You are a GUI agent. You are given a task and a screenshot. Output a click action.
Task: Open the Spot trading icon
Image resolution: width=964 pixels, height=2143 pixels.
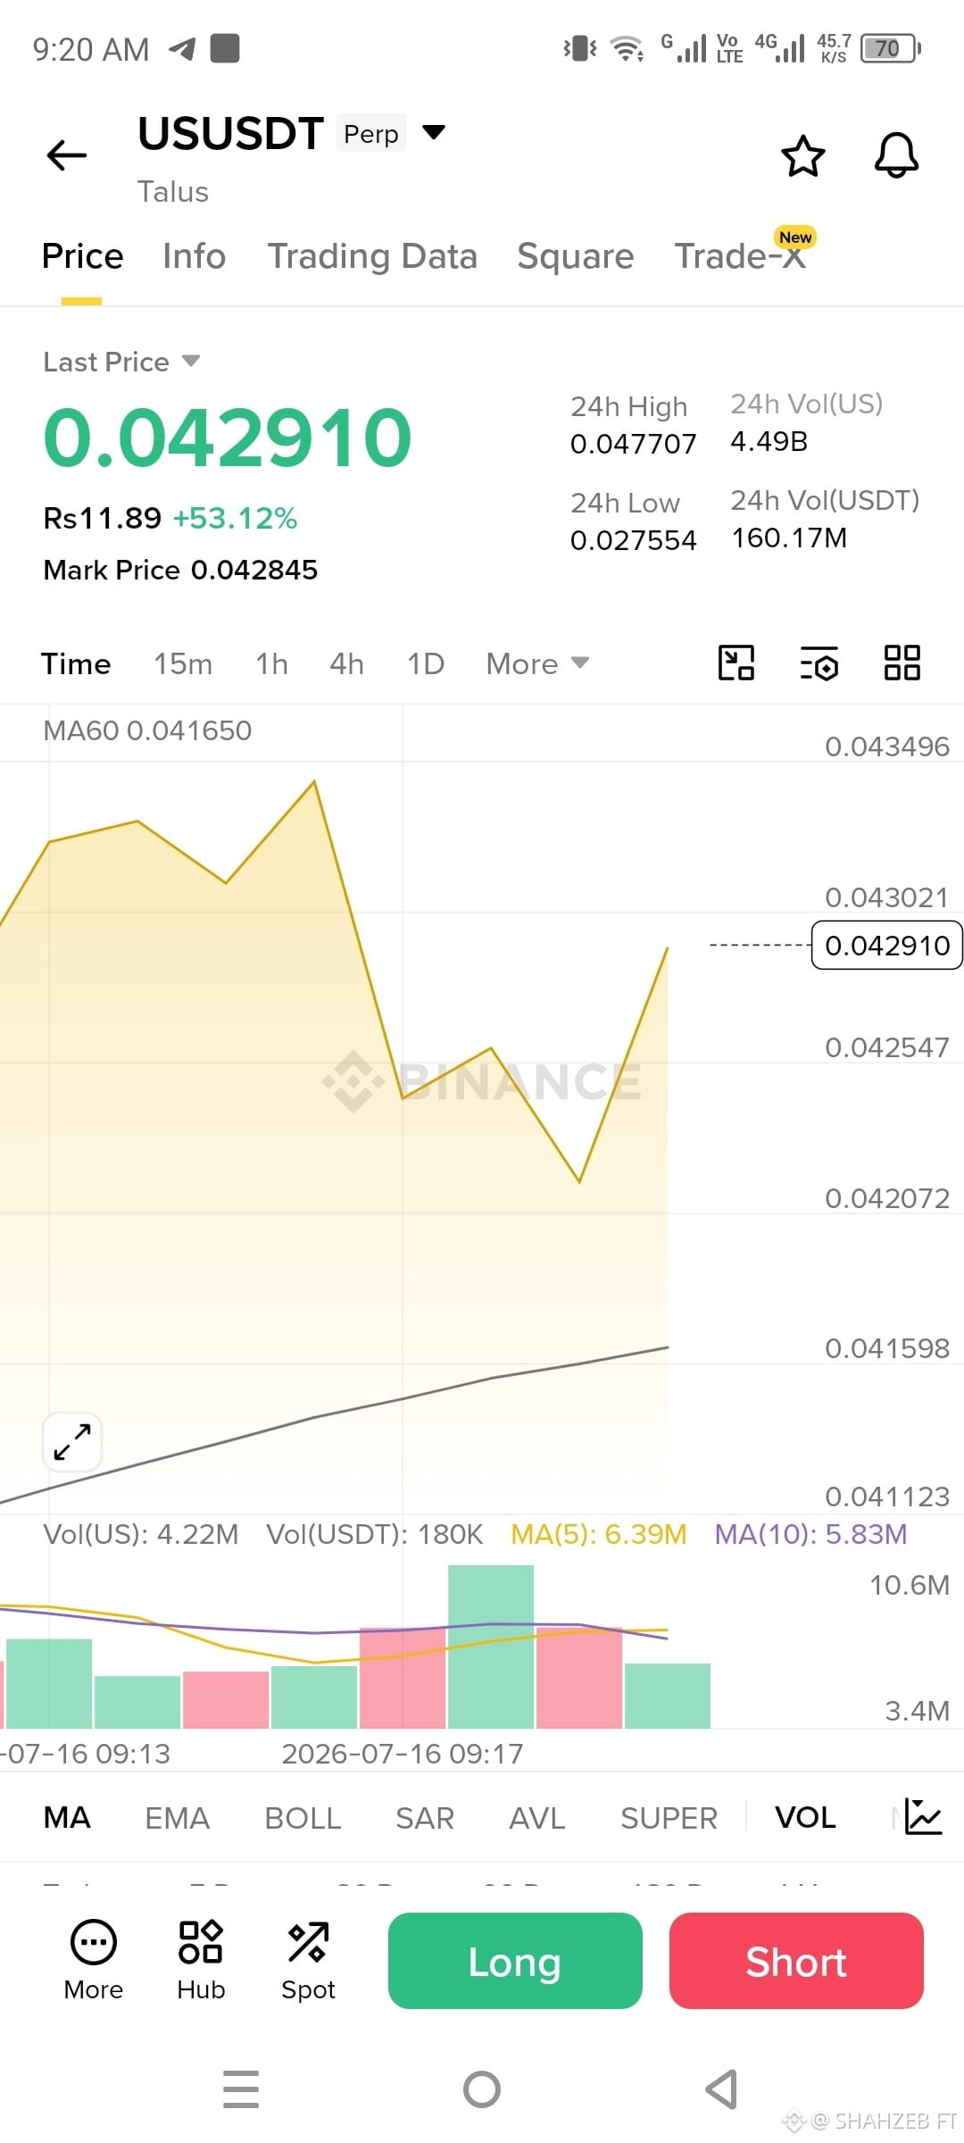[x=308, y=1961]
